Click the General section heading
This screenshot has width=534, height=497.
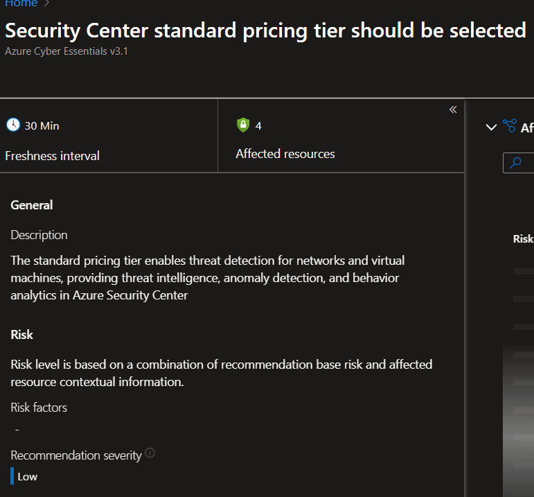click(32, 204)
